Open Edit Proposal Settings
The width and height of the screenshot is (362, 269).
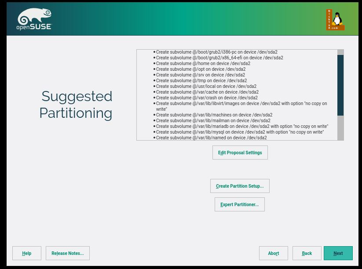pyautogui.click(x=240, y=153)
